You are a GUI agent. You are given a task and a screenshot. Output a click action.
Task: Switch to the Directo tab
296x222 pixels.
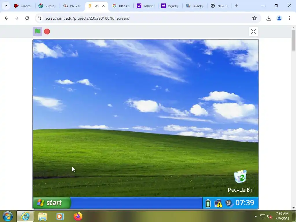click(x=23, y=6)
